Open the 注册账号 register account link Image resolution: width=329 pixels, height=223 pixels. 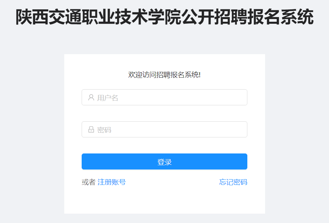point(112,182)
